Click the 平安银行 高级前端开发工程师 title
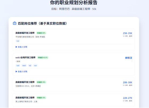 click(x=25, y=33)
